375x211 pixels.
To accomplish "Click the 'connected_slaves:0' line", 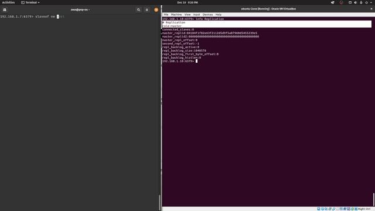I will [x=178, y=30].
